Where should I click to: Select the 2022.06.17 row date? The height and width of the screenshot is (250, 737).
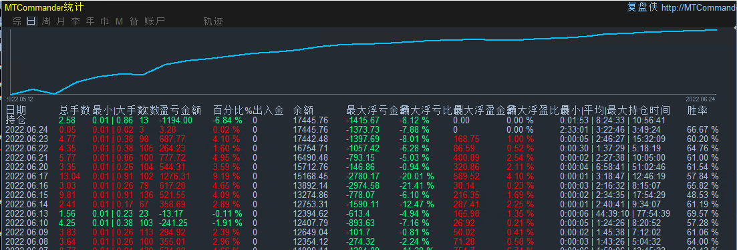(27, 177)
